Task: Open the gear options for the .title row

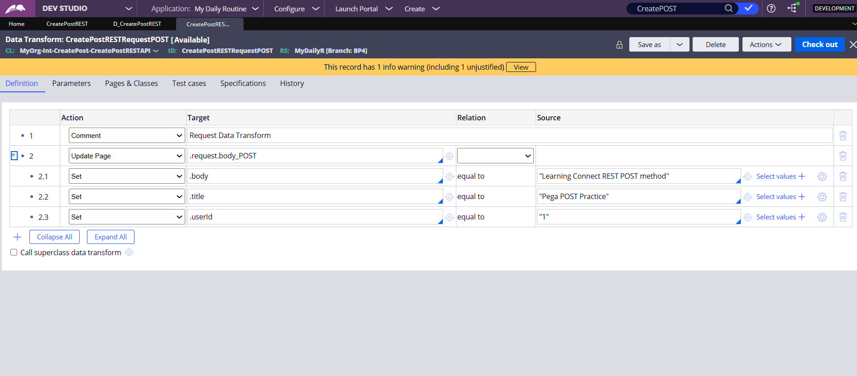Action: coord(822,197)
